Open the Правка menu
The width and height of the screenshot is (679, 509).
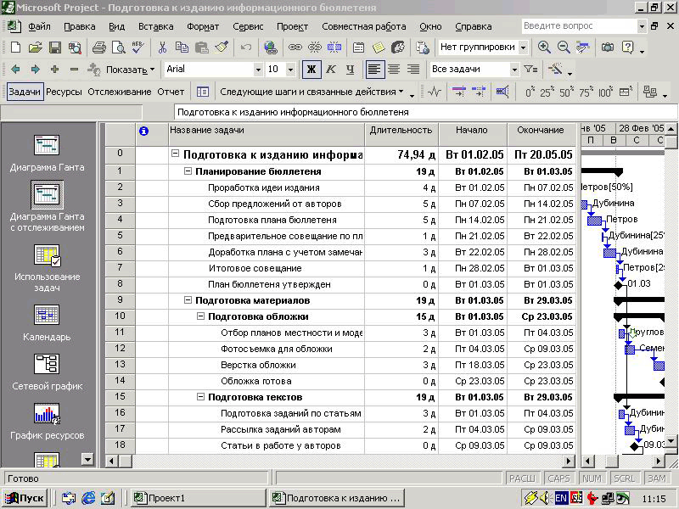tap(80, 26)
